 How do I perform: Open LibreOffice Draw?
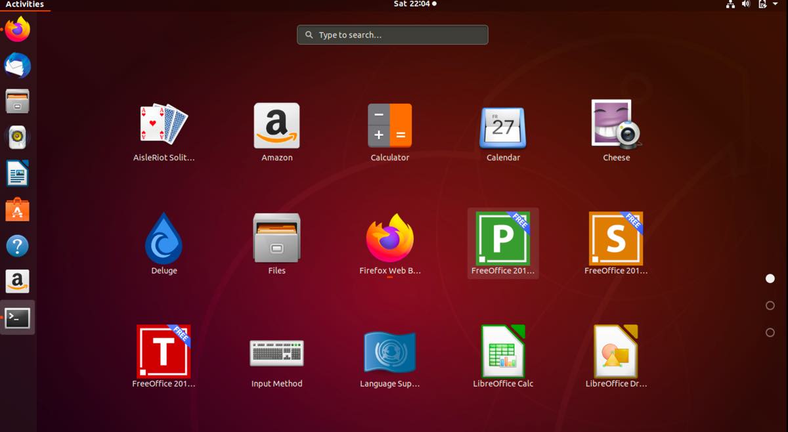pyautogui.click(x=615, y=351)
